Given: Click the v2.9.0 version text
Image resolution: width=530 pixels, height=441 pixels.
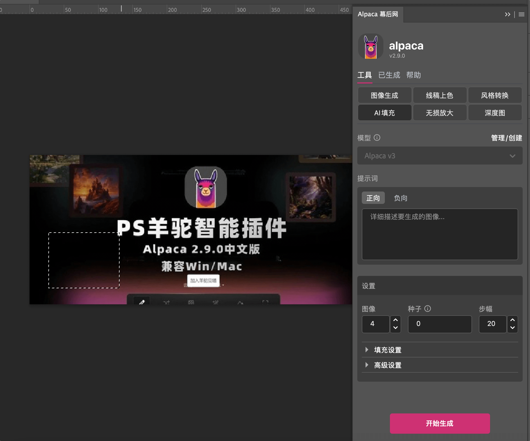Looking at the screenshot, I should 397,56.
